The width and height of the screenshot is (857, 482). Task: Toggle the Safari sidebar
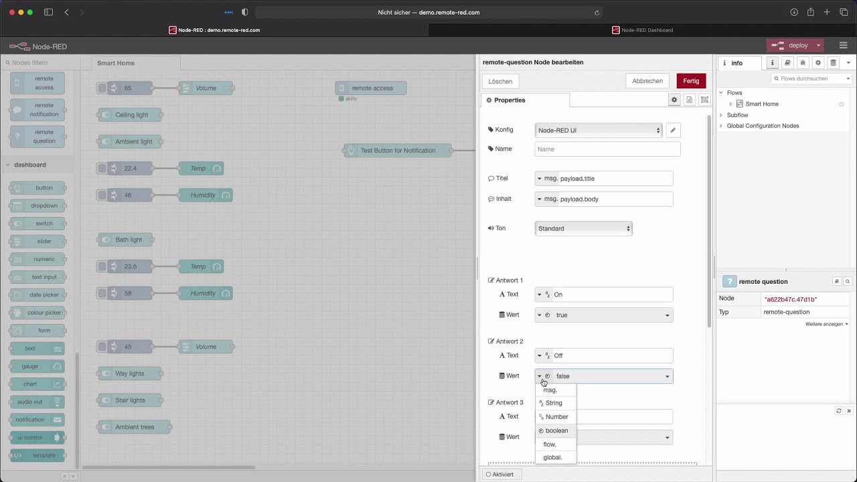[48, 12]
